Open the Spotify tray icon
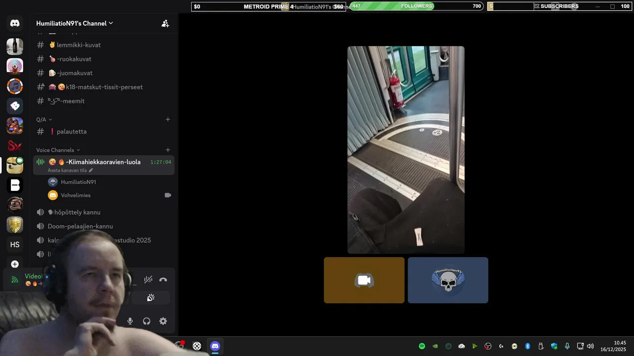Image resolution: width=634 pixels, height=356 pixels. 422,346
